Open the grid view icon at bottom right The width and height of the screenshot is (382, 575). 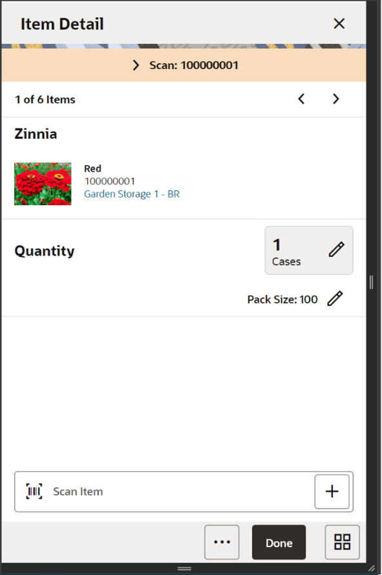341,542
